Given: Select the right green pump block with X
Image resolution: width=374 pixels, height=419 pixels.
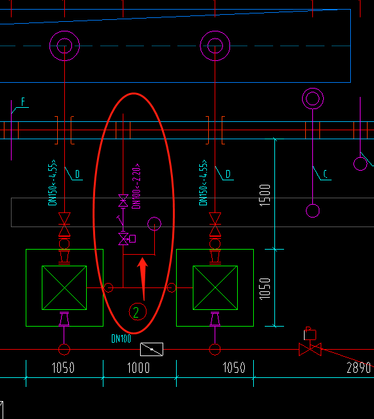Looking at the screenshot, I should coord(215,288).
